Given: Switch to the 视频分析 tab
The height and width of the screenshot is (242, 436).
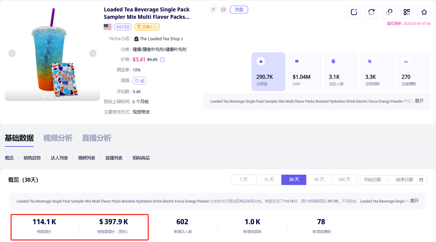Looking at the screenshot, I should pos(58,138).
